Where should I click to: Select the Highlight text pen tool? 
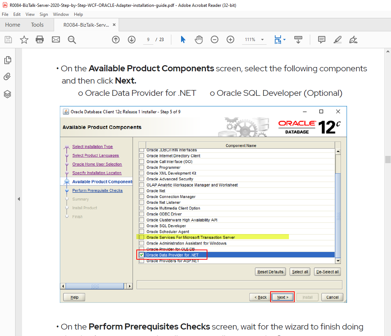click(x=337, y=40)
